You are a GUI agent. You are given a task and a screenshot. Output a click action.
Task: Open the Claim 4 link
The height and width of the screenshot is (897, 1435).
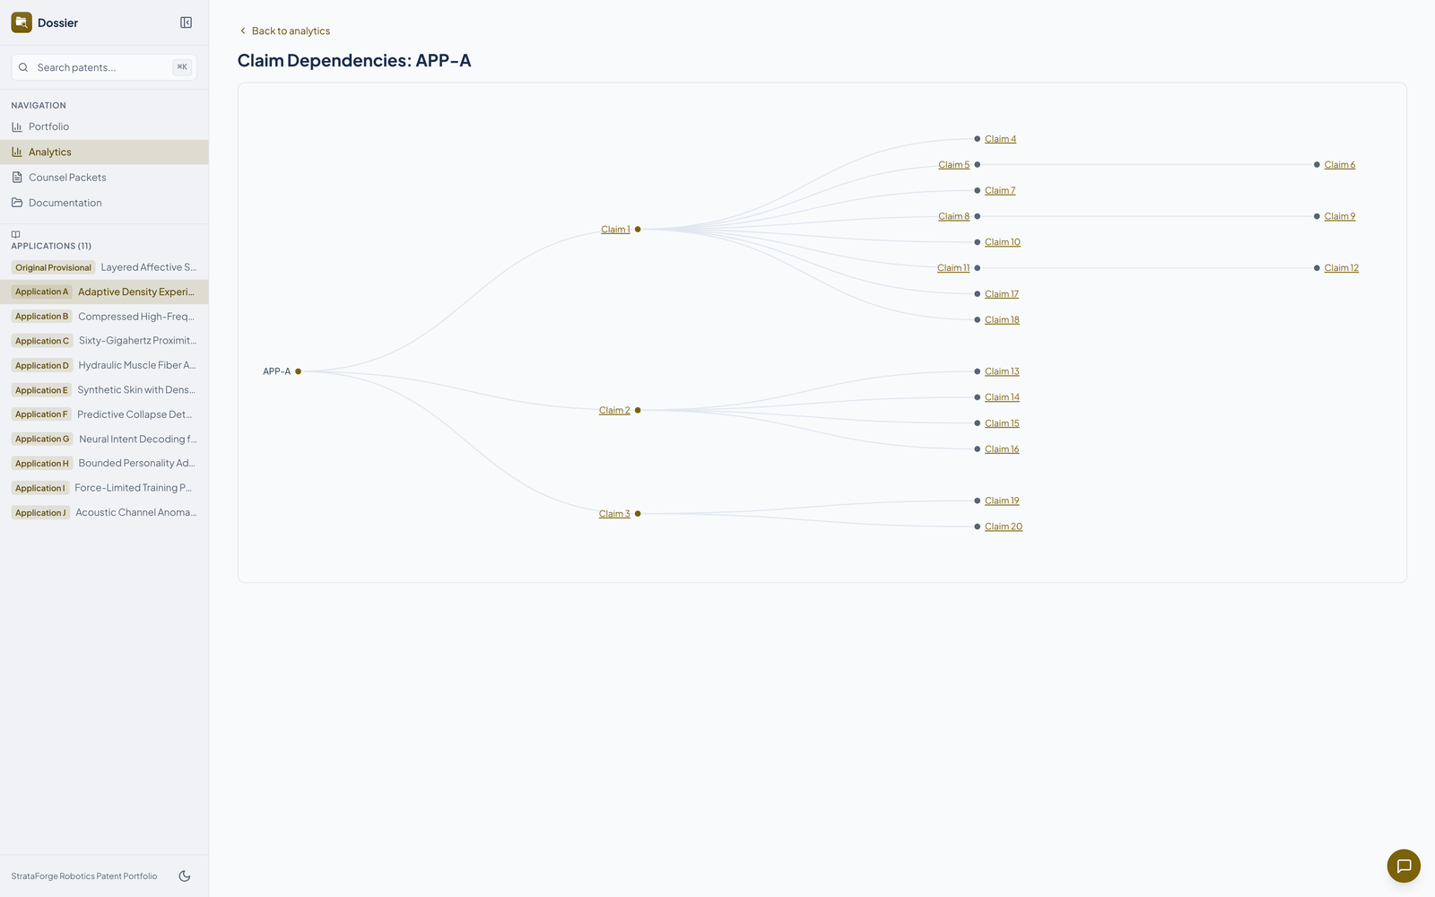tap(1000, 139)
